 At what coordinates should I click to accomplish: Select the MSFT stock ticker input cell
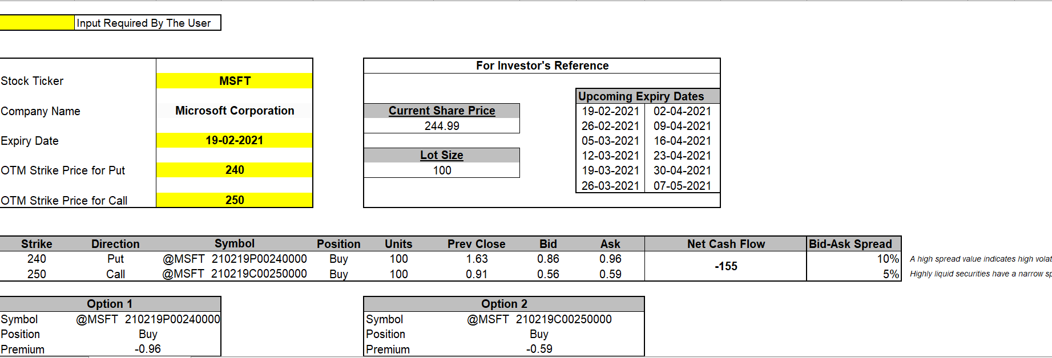coord(235,81)
